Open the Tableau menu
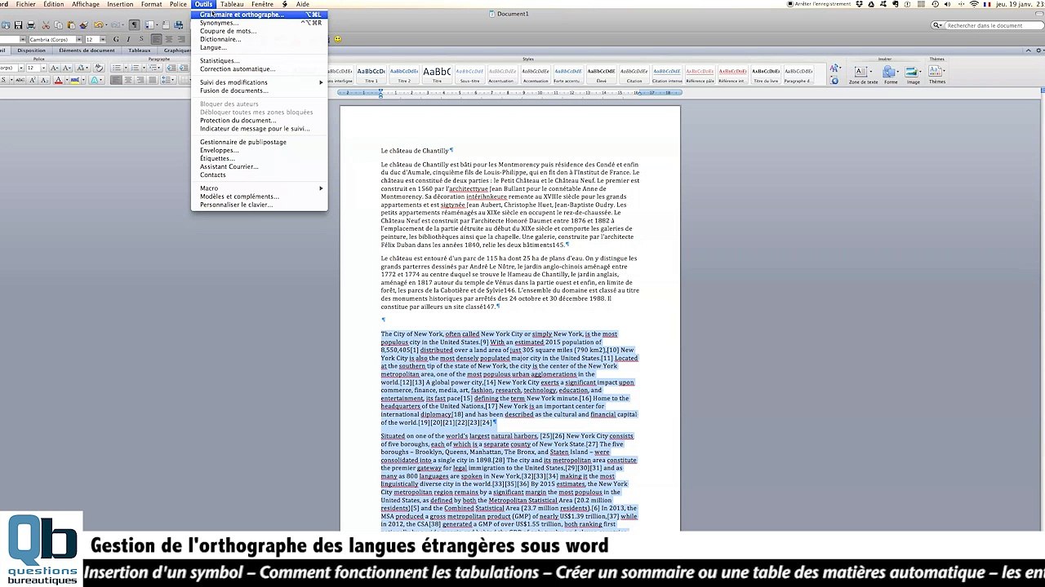The image size is (1045, 587). point(232,4)
